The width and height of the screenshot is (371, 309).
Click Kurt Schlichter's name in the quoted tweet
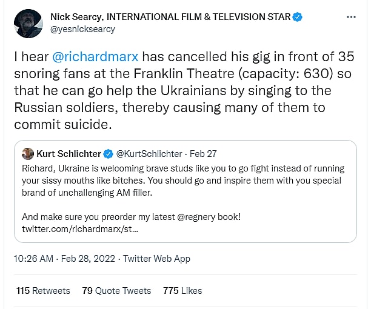pos(69,153)
